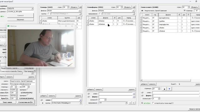Click Статистика по Ё/ё button

26,102
